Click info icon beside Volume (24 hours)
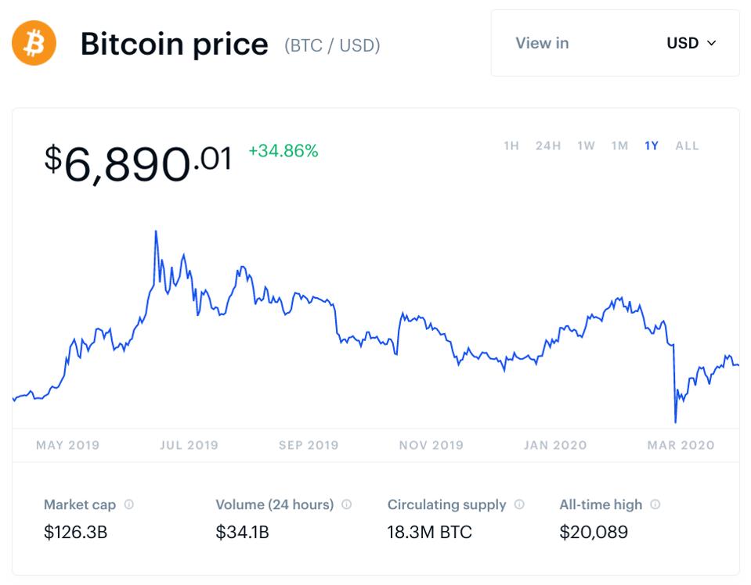Screen dimensions: 751x585 346,504
